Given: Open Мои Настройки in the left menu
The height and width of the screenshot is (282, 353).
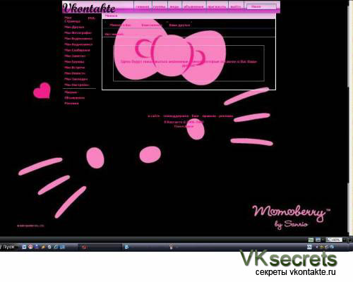Looking at the screenshot, I should click(x=77, y=85).
